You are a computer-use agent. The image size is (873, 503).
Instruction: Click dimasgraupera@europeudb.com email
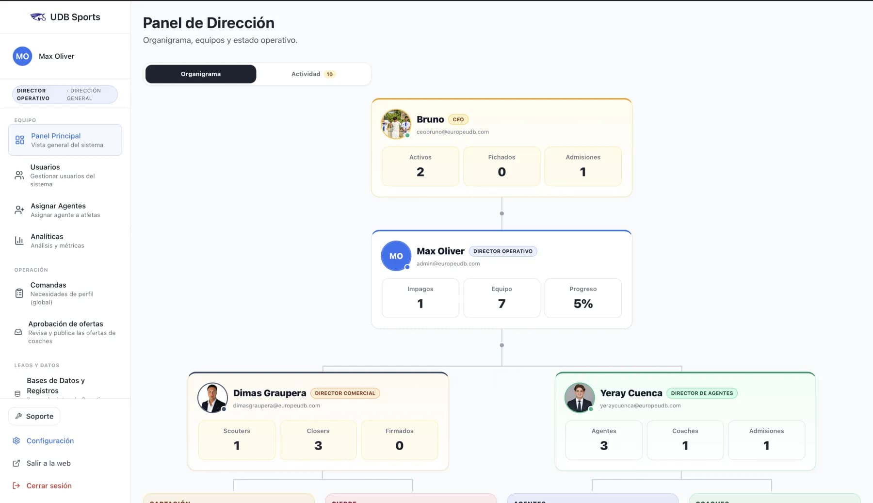tap(276, 406)
